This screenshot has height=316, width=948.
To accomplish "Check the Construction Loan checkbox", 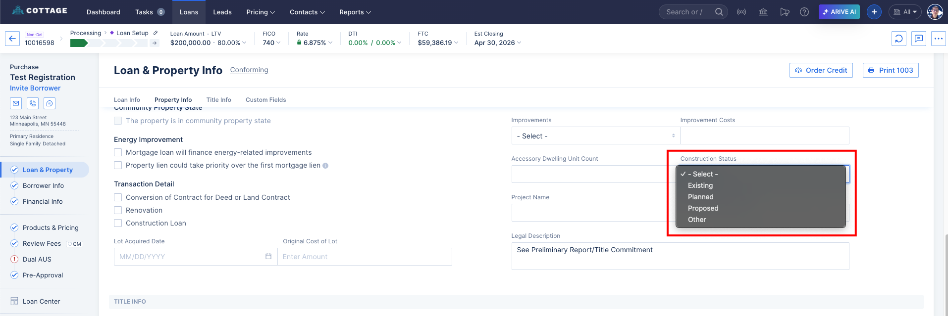I will [118, 223].
